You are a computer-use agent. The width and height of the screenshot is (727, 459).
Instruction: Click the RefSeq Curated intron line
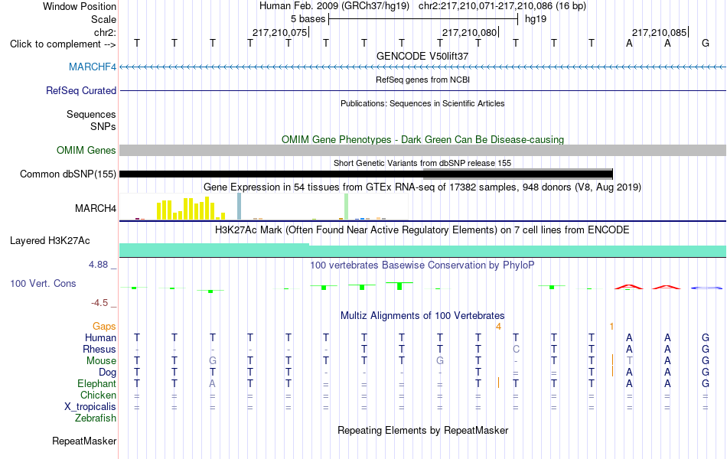422,90
